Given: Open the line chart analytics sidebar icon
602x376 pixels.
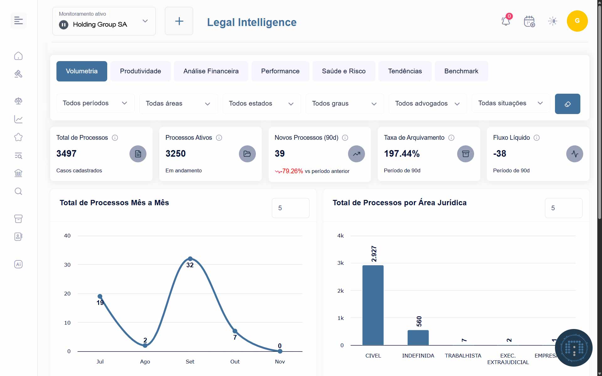Looking at the screenshot, I should click(x=18, y=119).
